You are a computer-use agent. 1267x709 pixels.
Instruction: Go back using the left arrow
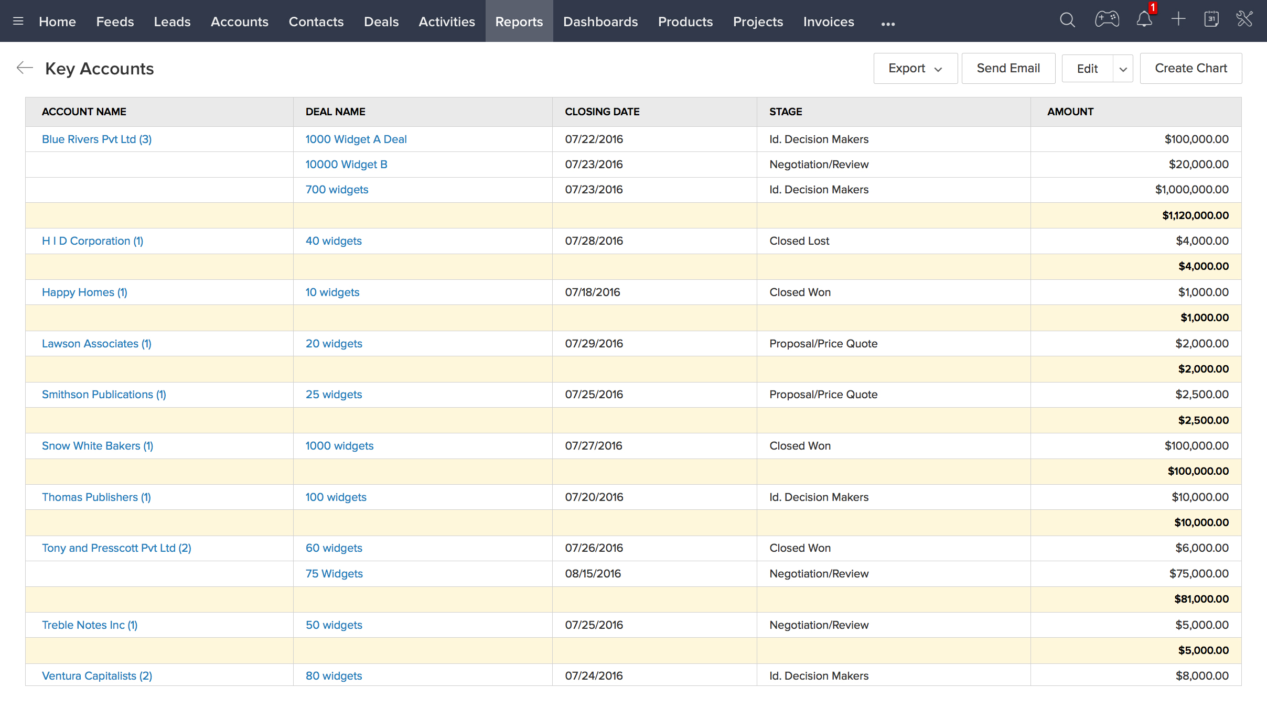25,68
